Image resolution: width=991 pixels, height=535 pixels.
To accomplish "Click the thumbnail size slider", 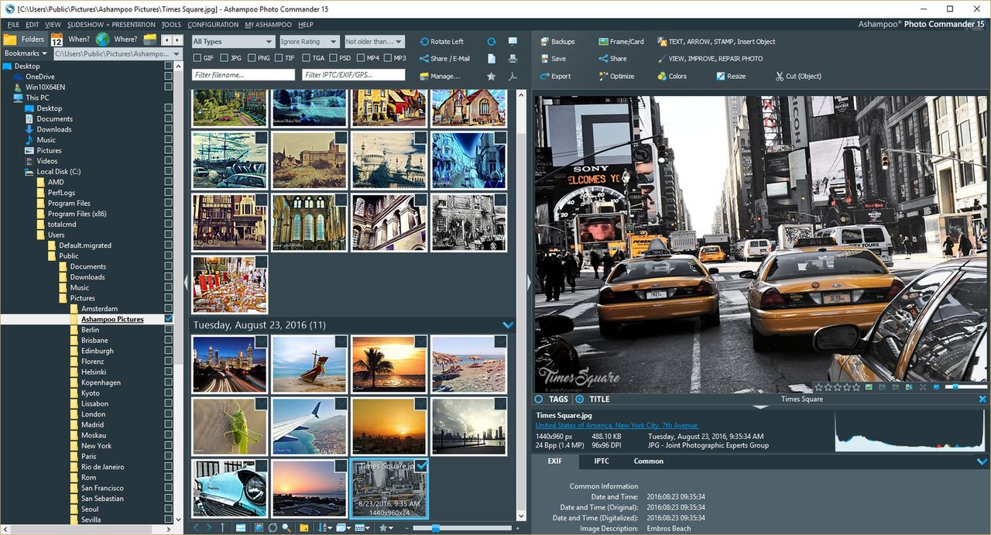I will tap(436, 528).
